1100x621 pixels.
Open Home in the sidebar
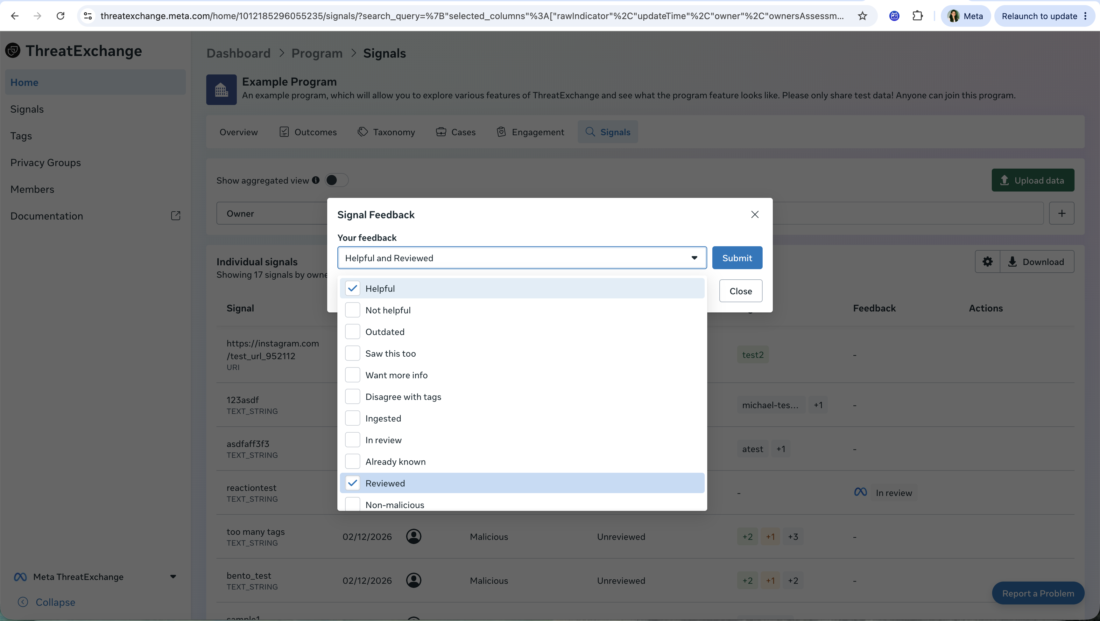[x=95, y=82]
